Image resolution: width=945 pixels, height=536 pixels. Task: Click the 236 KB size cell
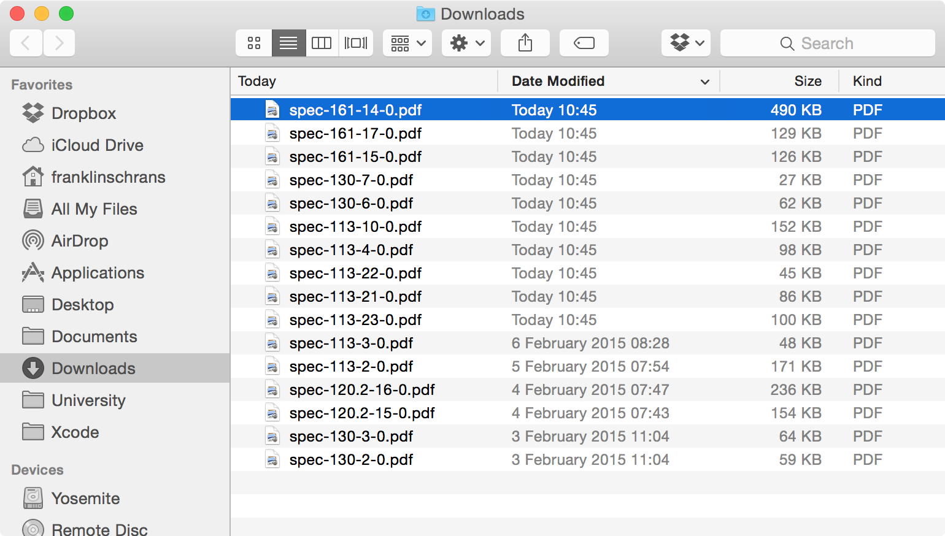pyautogui.click(x=796, y=389)
